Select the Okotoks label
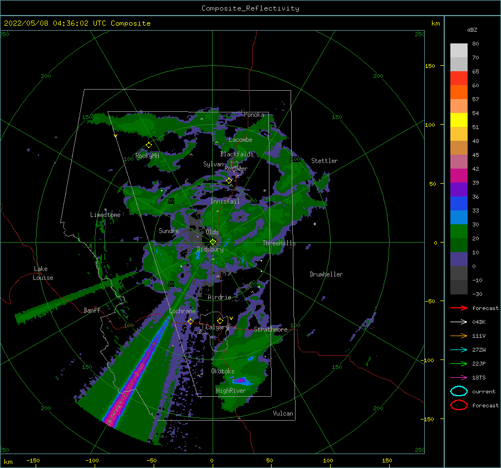The height and width of the screenshot is (468, 501). coord(223,371)
